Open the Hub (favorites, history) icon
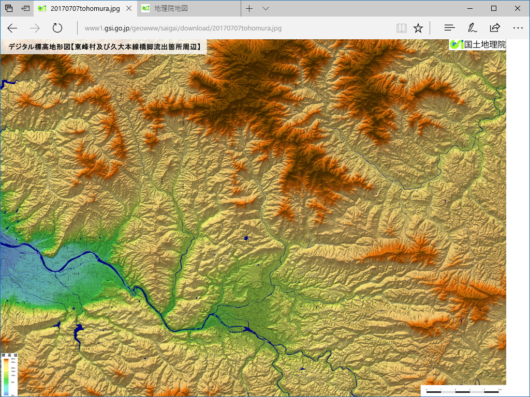The width and height of the screenshot is (530, 397). pyautogui.click(x=450, y=28)
